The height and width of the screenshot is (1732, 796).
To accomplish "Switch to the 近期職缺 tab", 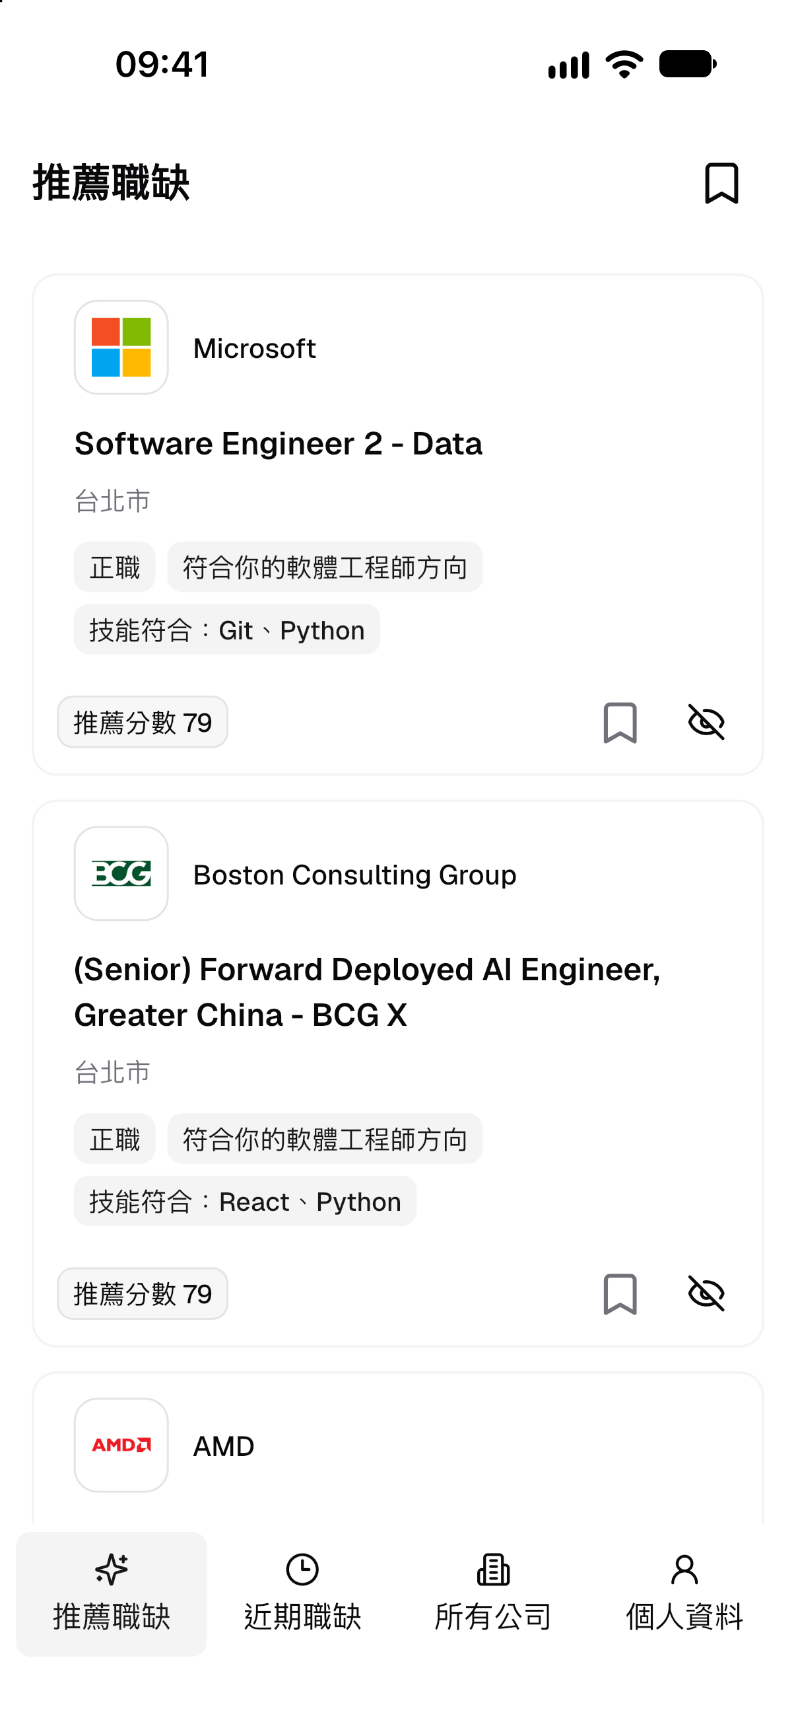I will point(302,1593).
